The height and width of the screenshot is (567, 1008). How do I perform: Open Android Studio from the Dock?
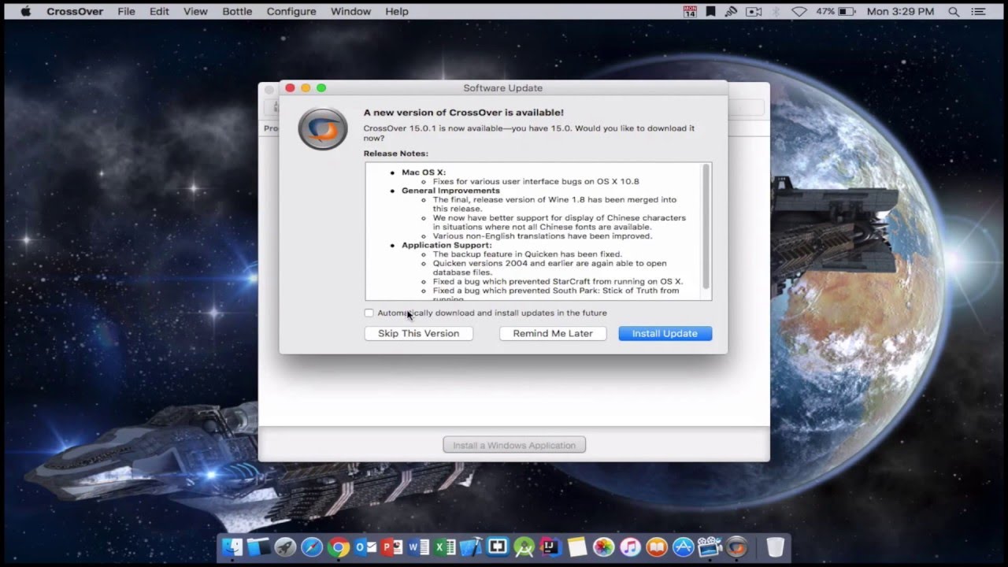pos(524,547)
